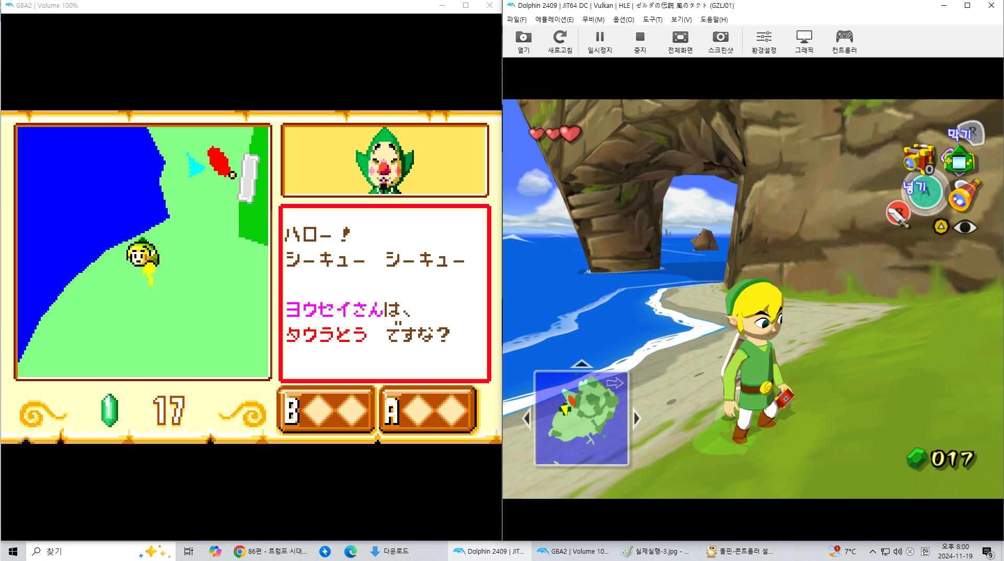Click Link's head marker on the GBA map
This screenshot has height=561, width=1004.
(142, 254)
